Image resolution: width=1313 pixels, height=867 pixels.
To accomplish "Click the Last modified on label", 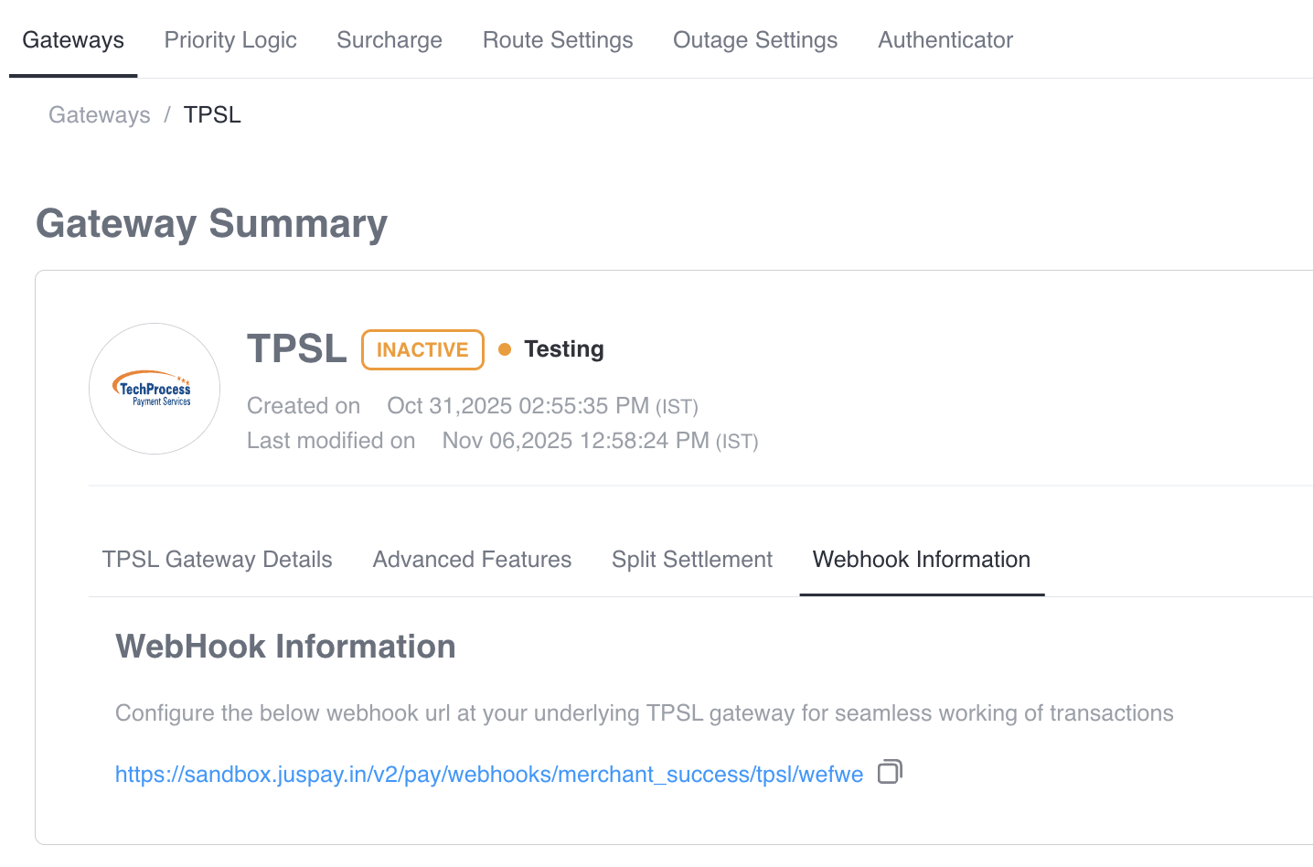I will click(331, 441).
